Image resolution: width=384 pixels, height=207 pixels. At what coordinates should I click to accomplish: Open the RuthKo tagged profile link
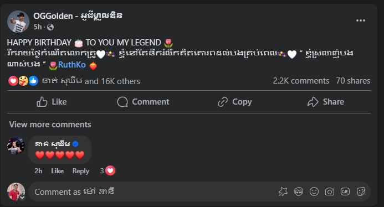tap(71, 65)
